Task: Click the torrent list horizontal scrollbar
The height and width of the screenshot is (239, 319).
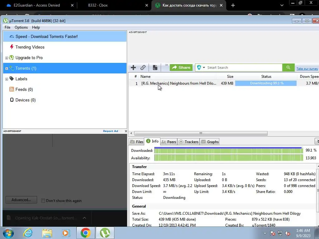Action: pyautogui.click(x=201, y=133)
